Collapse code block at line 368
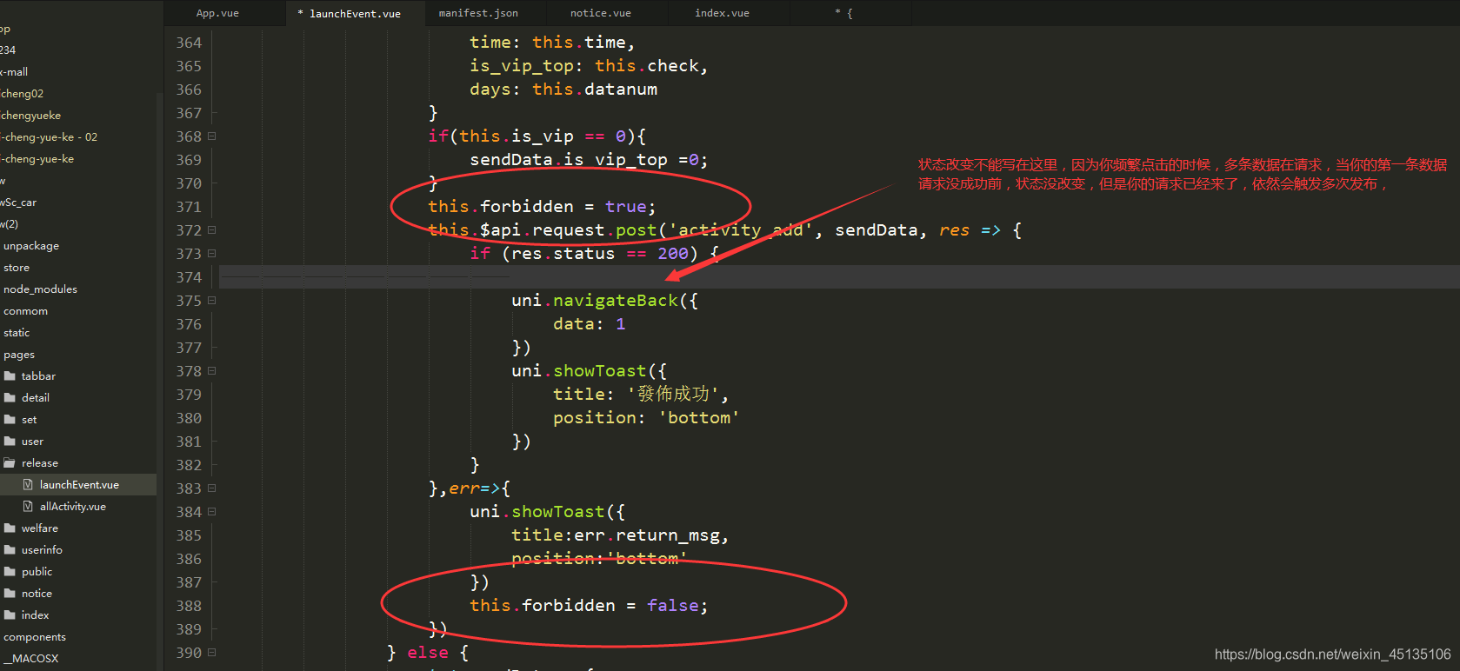 point(211,136)
